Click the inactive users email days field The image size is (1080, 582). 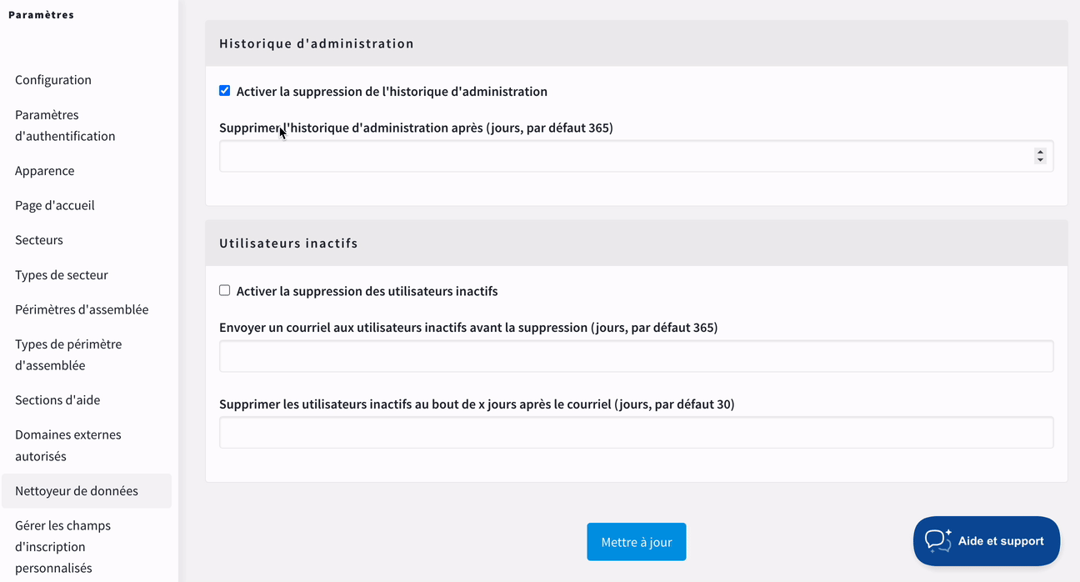(x=637, y=356)
